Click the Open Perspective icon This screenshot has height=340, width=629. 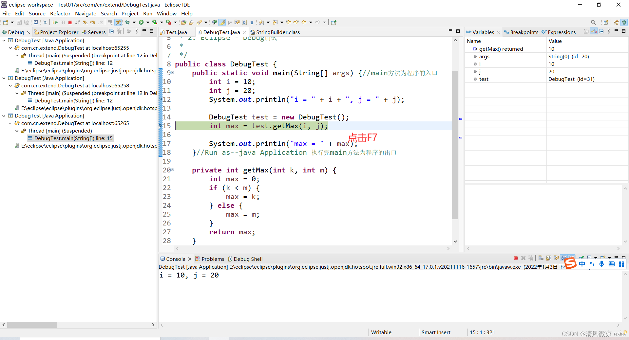pyautogui.click(x=606, y=22)
